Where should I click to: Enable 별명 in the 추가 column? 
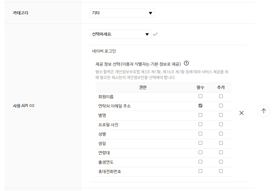coord(221,115)
